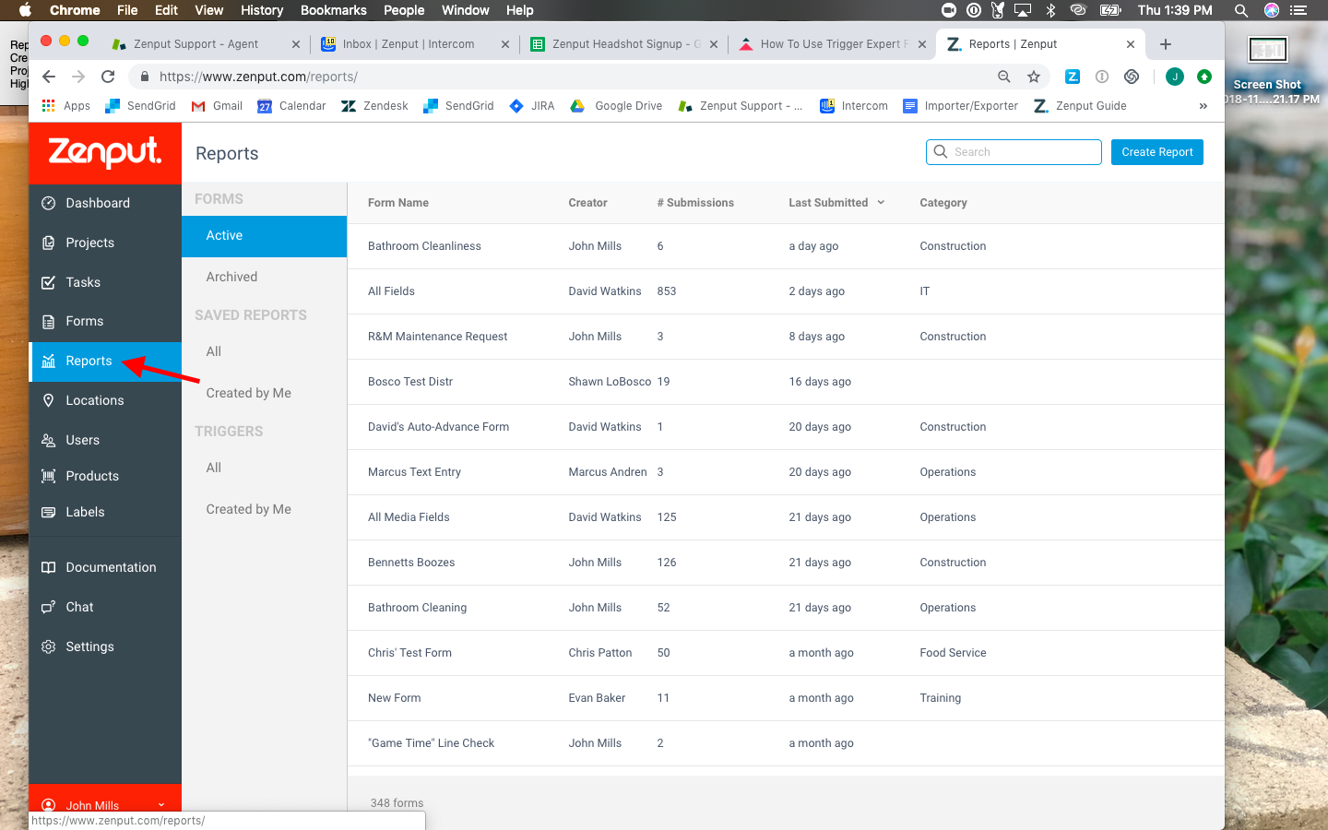
Task: Click the Create Report button
Action: [1156, 151]
